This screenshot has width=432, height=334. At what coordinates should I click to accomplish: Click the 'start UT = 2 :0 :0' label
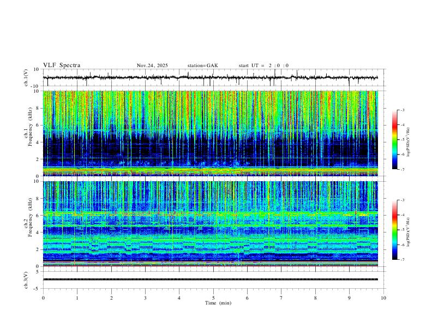(x=263, y=65)
